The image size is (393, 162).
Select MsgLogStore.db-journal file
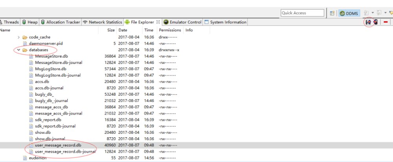coord(58,75)
